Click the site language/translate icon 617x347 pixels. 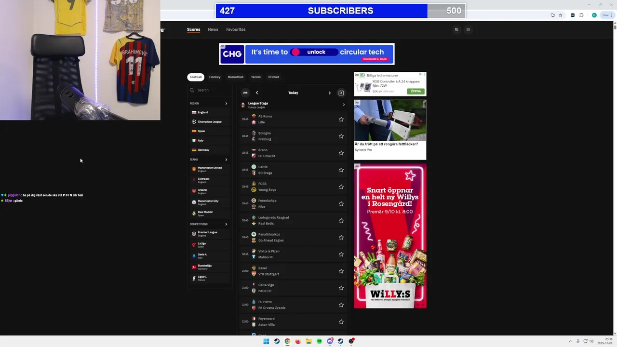click(456, 29)
